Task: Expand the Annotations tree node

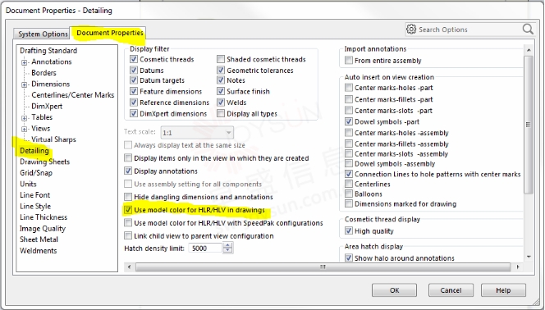Action: 24,62
